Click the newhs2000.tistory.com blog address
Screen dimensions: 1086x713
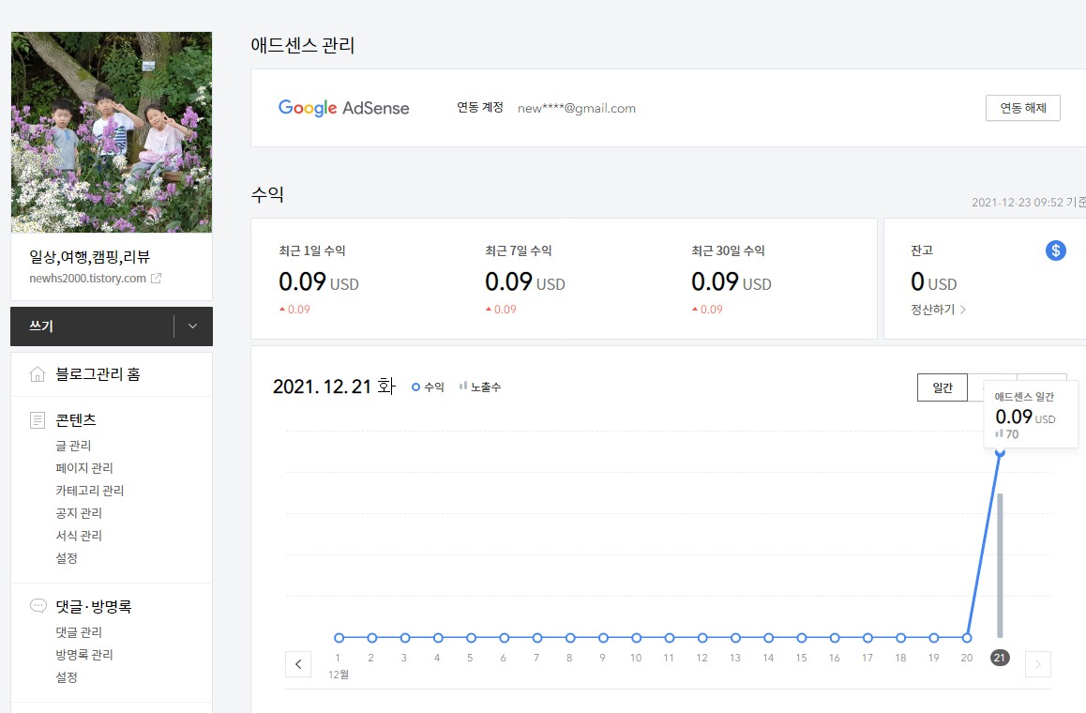(87, 278)
